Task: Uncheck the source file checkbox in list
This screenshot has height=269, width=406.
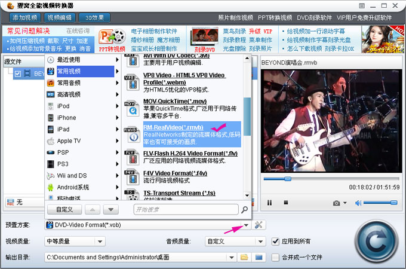Action: (x=17, y=74)
